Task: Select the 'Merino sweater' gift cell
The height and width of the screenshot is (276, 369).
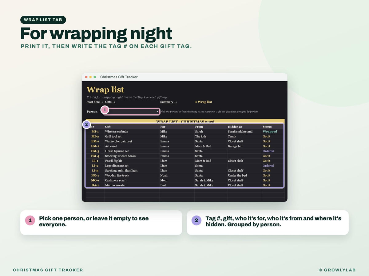Action: coord(115,186)
